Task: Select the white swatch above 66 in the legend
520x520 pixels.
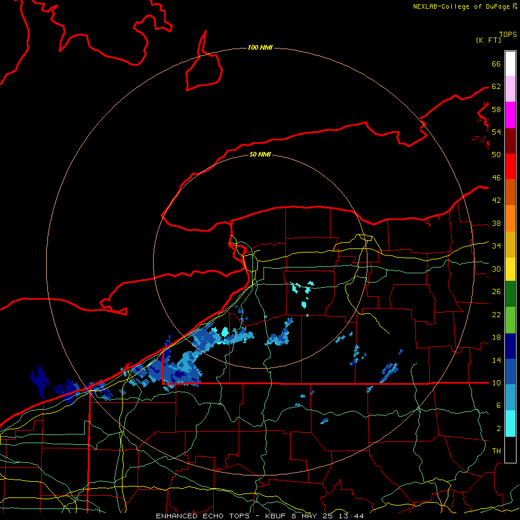Action: (x=510, y=64)
